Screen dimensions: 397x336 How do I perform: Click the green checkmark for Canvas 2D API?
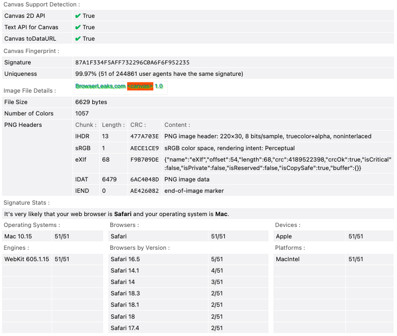(78, 16)
